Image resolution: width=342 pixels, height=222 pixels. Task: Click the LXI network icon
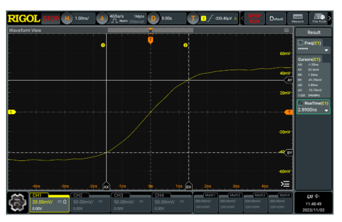[x=310, y=197]
